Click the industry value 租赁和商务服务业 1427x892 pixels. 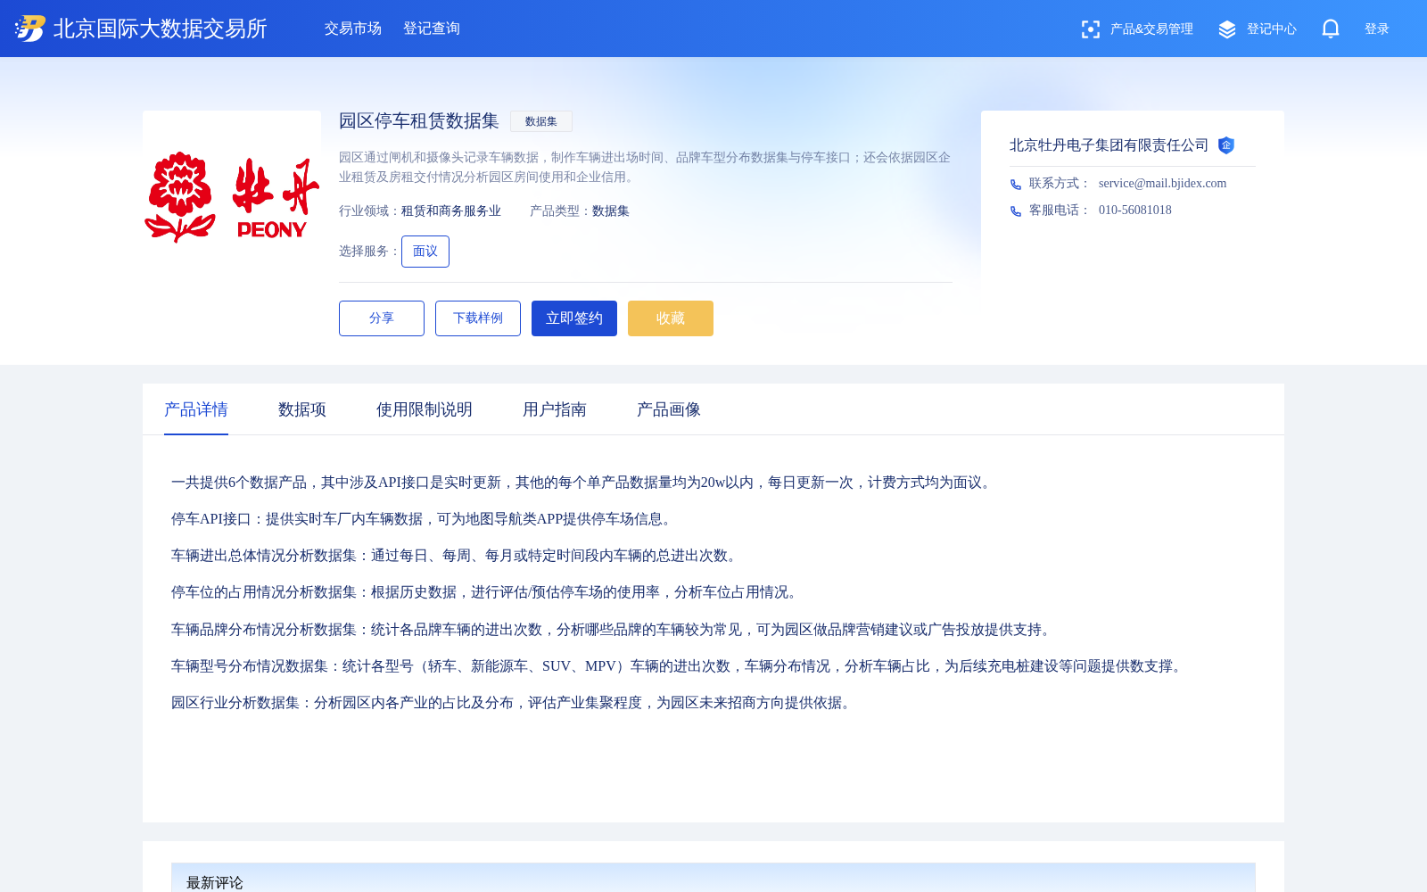click(x=451, y=211)
